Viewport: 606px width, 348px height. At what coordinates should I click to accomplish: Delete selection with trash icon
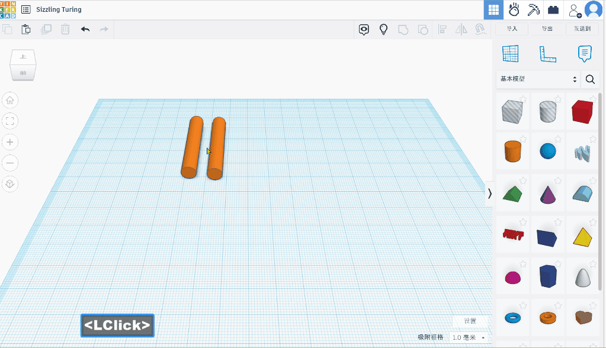pos(65,30)
